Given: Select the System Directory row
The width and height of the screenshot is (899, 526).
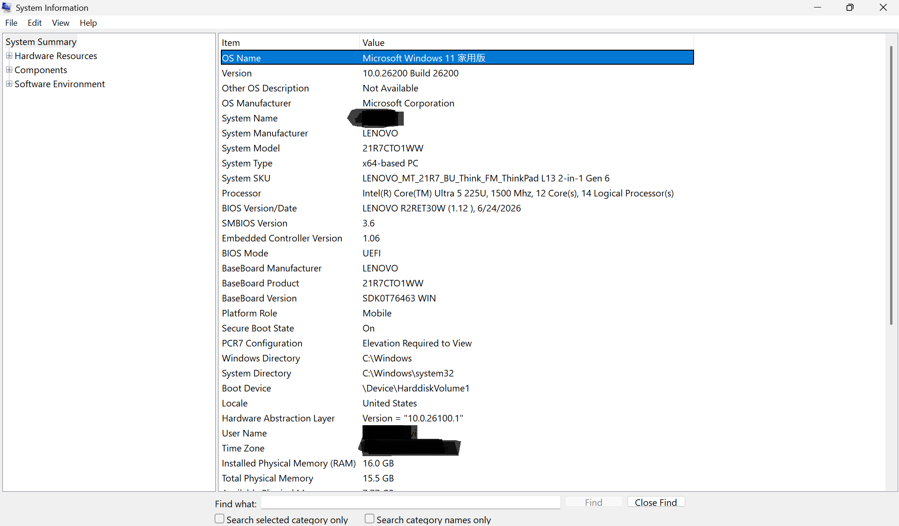Looking at the screenshot, I should point(457,373).
